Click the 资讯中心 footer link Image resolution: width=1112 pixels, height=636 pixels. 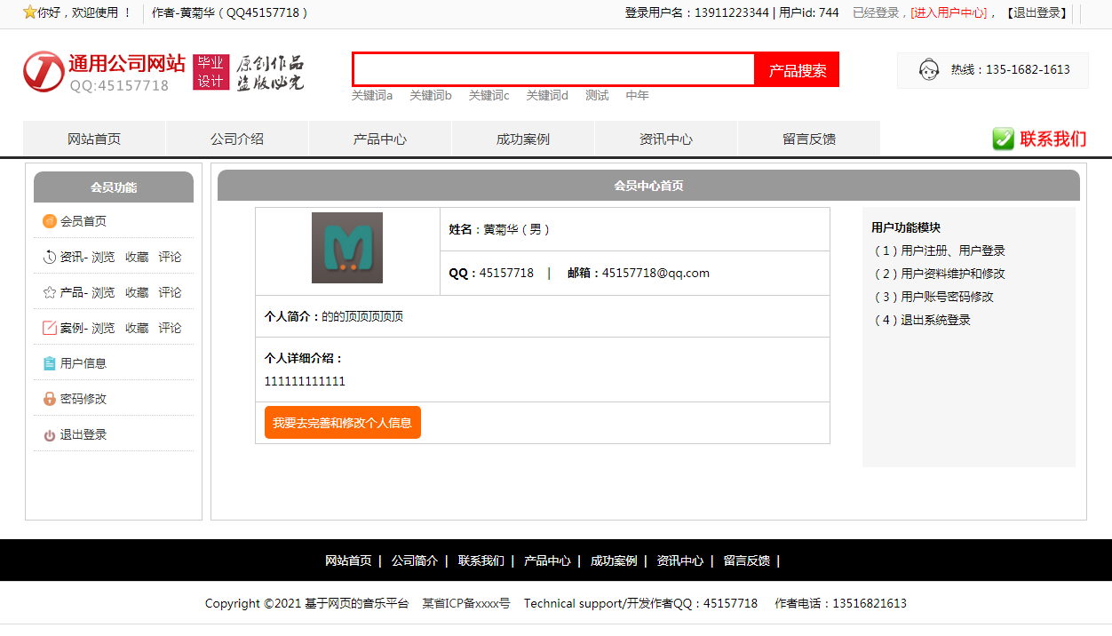click(x=679, y=560)
